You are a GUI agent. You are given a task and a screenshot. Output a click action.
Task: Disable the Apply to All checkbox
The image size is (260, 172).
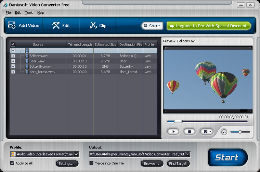[x=12, y=163]
